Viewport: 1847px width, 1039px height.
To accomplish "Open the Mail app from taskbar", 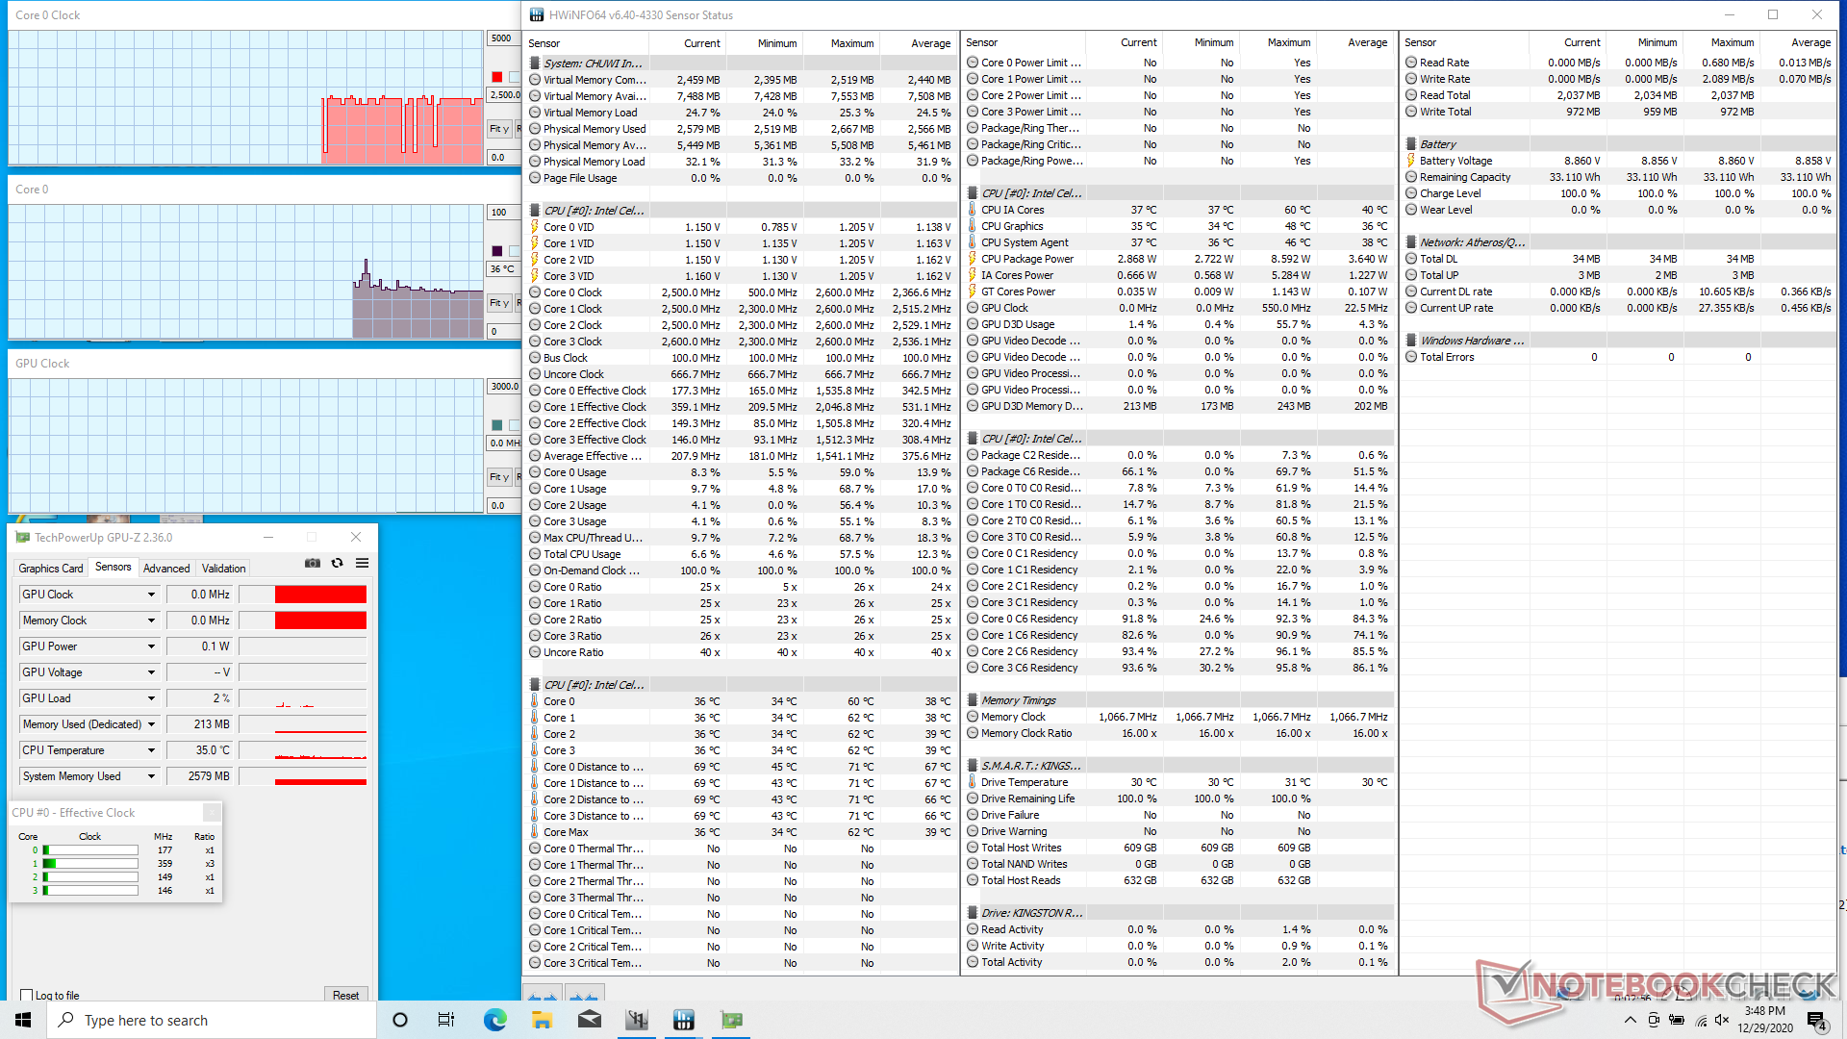I will [x=590, y=1020].
